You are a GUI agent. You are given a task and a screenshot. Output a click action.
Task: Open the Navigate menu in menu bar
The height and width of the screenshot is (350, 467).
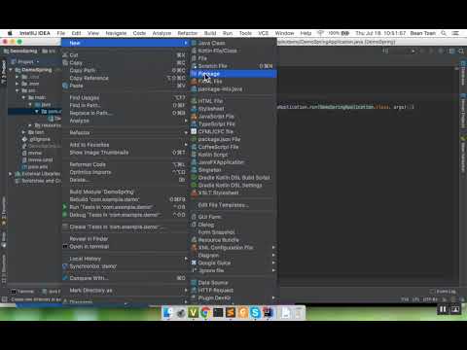[116, 33]
